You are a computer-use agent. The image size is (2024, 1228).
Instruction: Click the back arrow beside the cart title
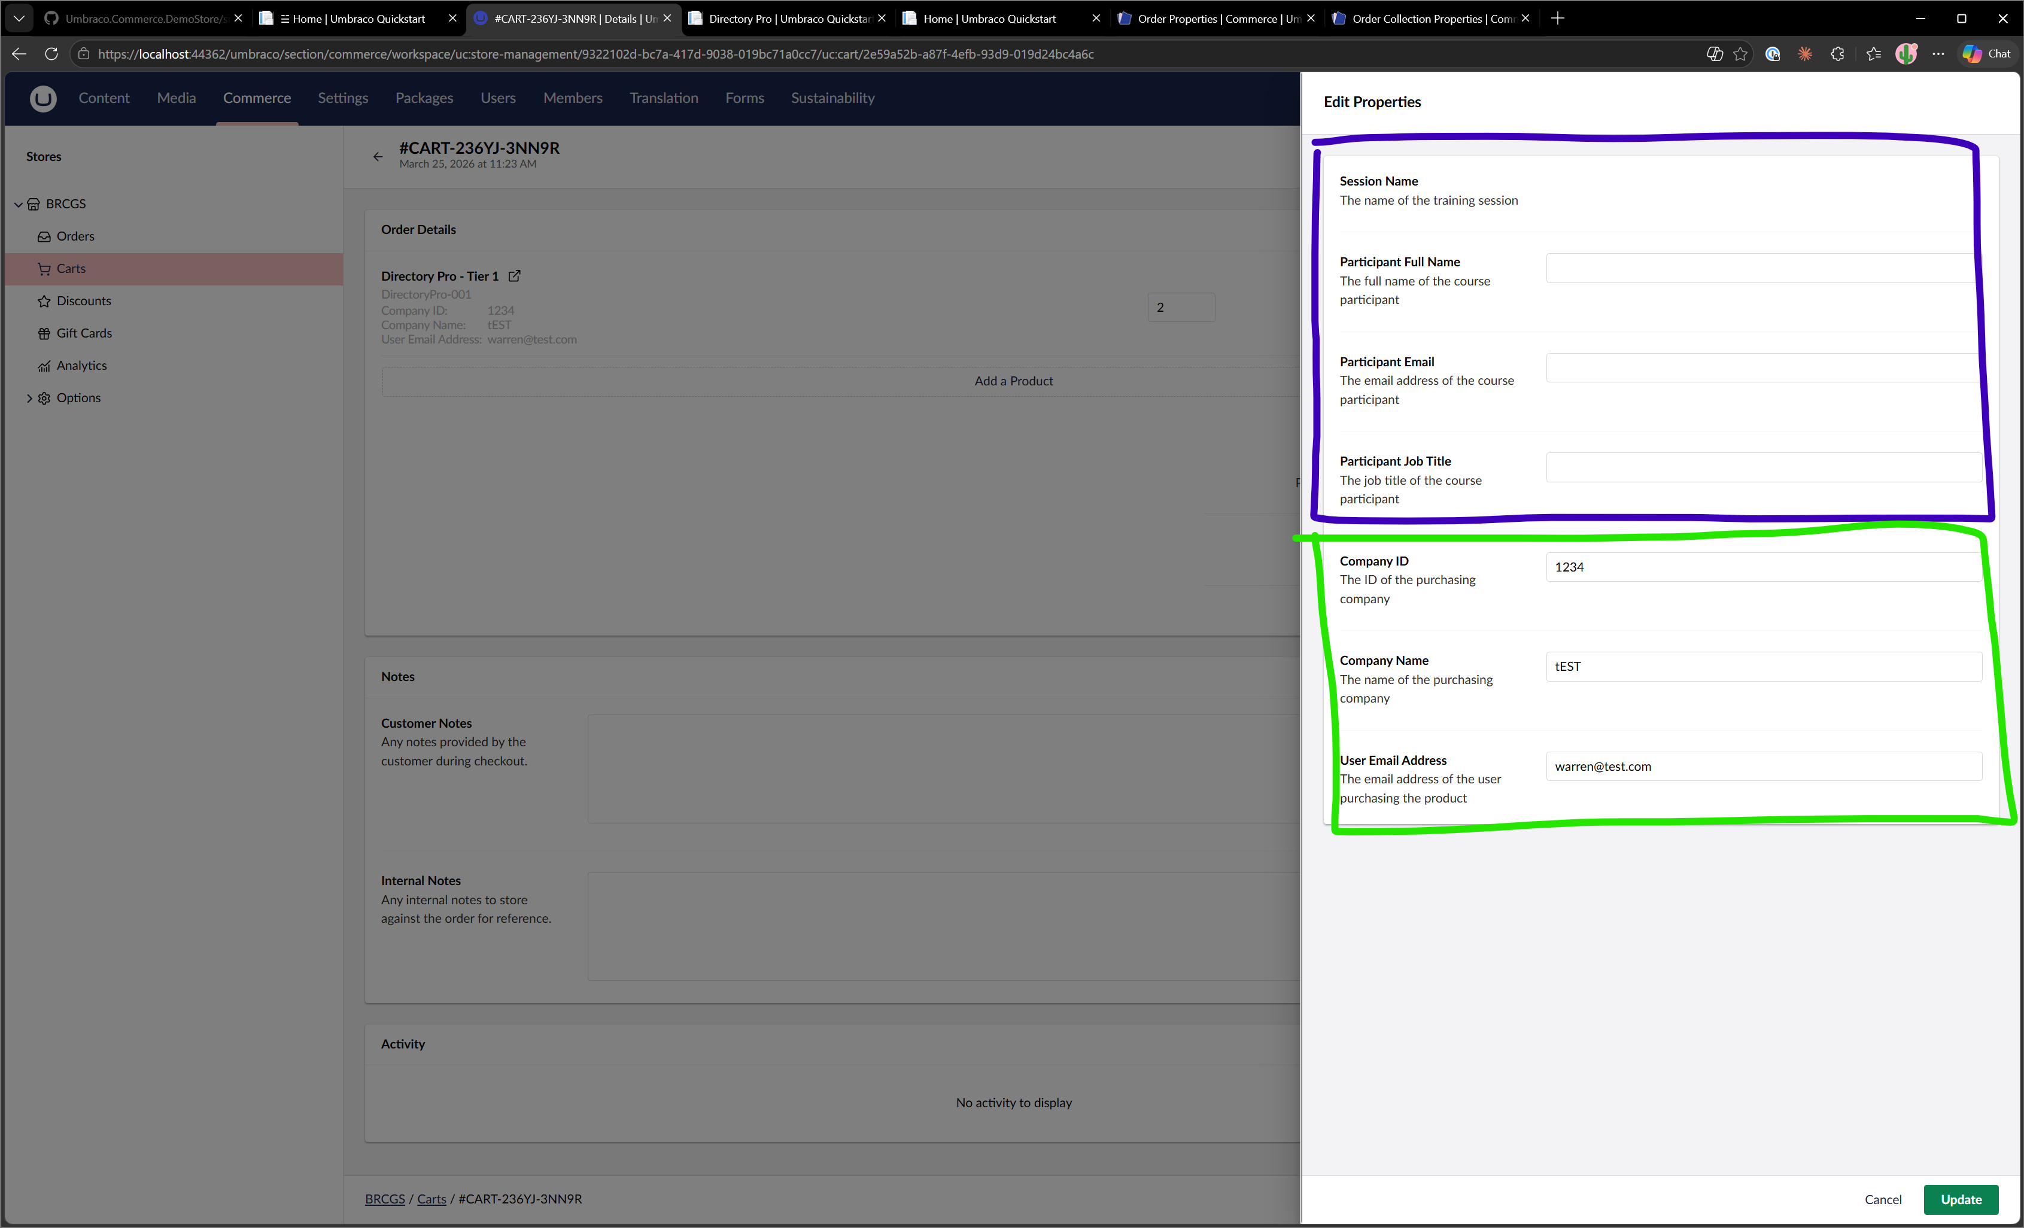(x=378, y=156)
